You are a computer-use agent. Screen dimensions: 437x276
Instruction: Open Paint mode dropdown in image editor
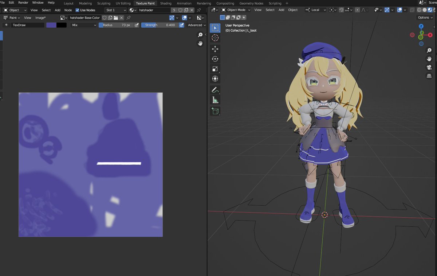[12, 18]
